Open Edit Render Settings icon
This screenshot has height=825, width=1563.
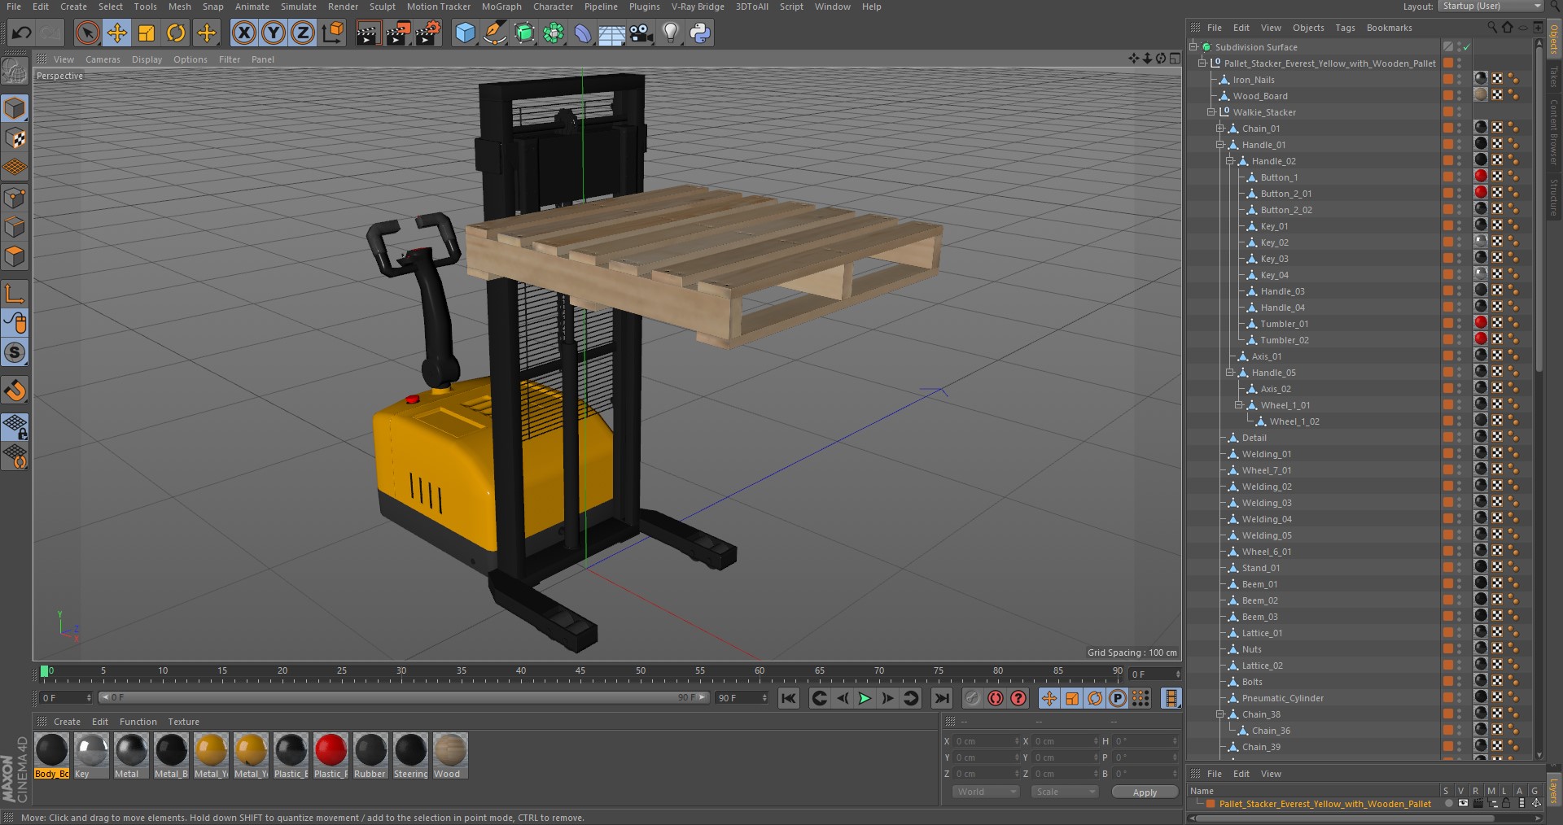tap(428, 33)
